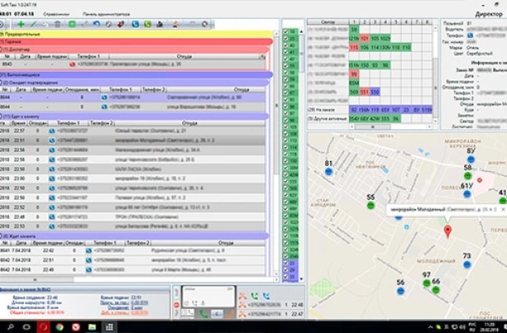Click the green plus add order icon
The image size is (507, 333).
21,25
